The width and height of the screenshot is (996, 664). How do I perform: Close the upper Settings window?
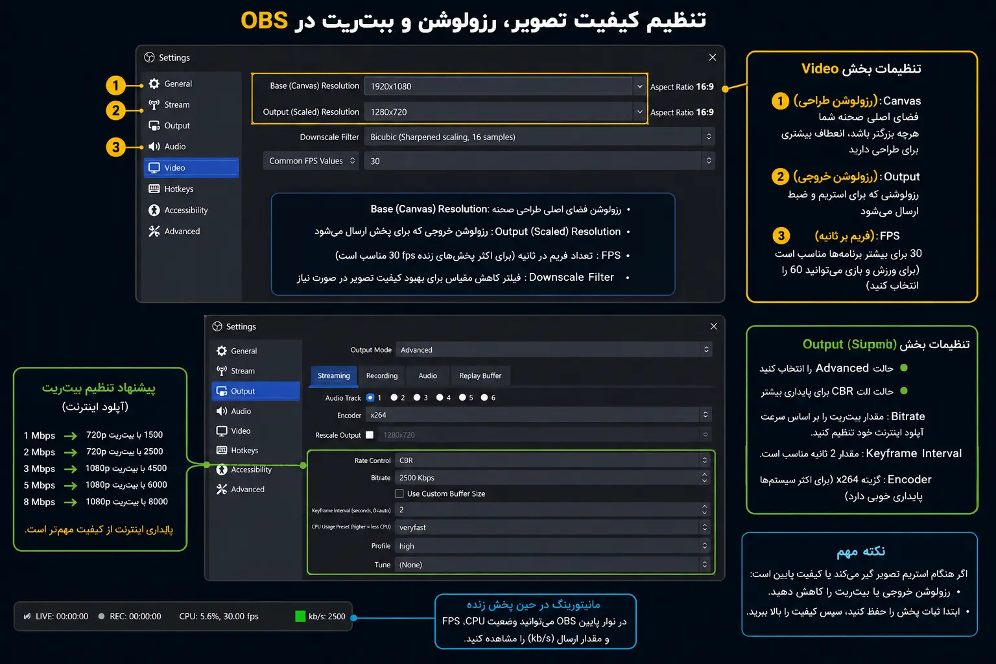point(713,57)
